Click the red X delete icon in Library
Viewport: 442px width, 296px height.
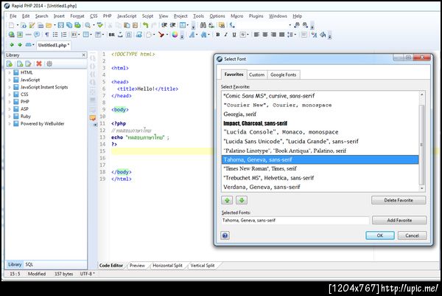coord(39,63)
